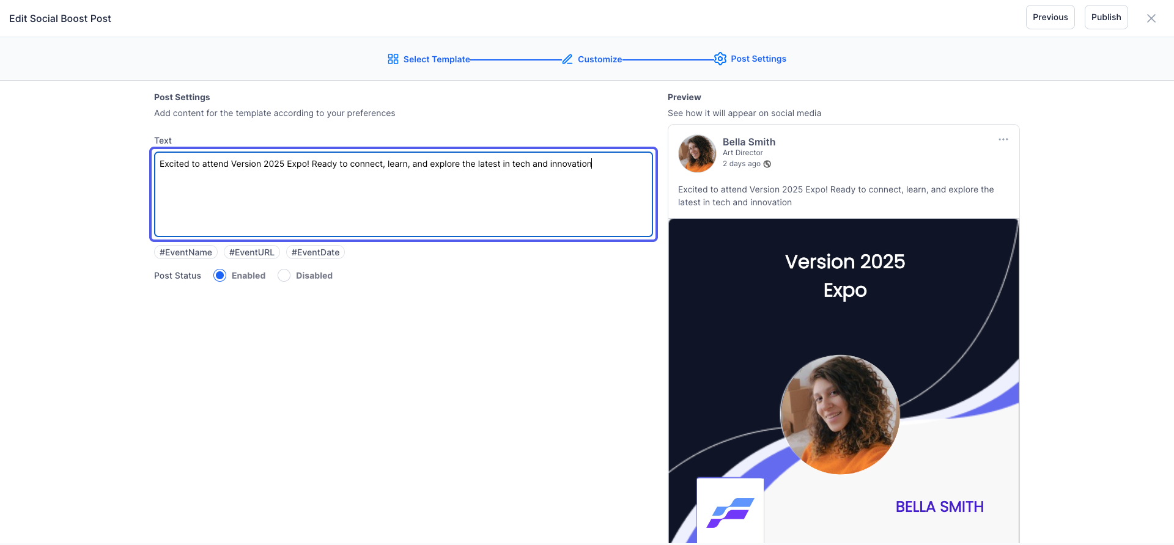Viewport: 1174px width, 545px height.
Task: Click the Previous button
Action: coord(1050,17)
